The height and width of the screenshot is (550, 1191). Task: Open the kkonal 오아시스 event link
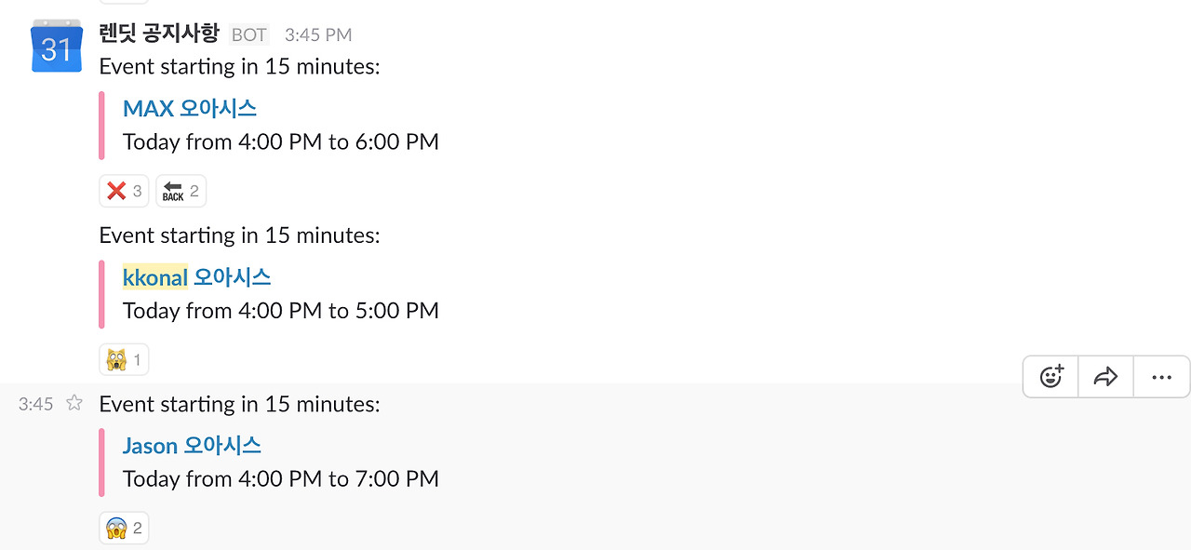point(197,277)
